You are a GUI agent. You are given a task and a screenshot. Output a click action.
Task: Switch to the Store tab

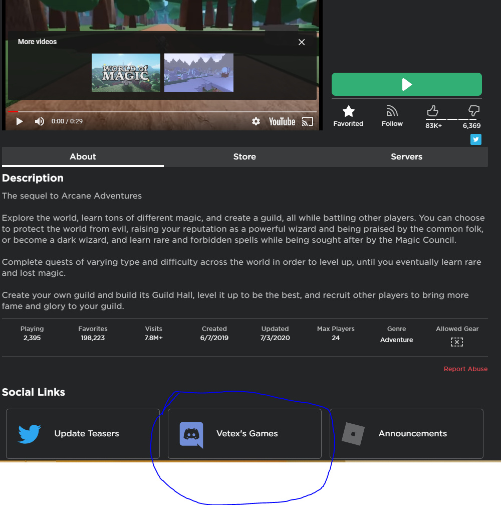pos(244,157)
